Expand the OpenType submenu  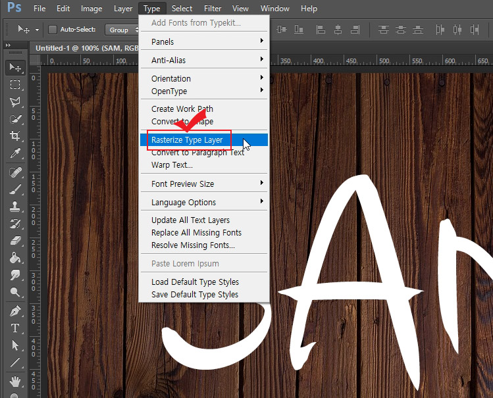[204, 91]
